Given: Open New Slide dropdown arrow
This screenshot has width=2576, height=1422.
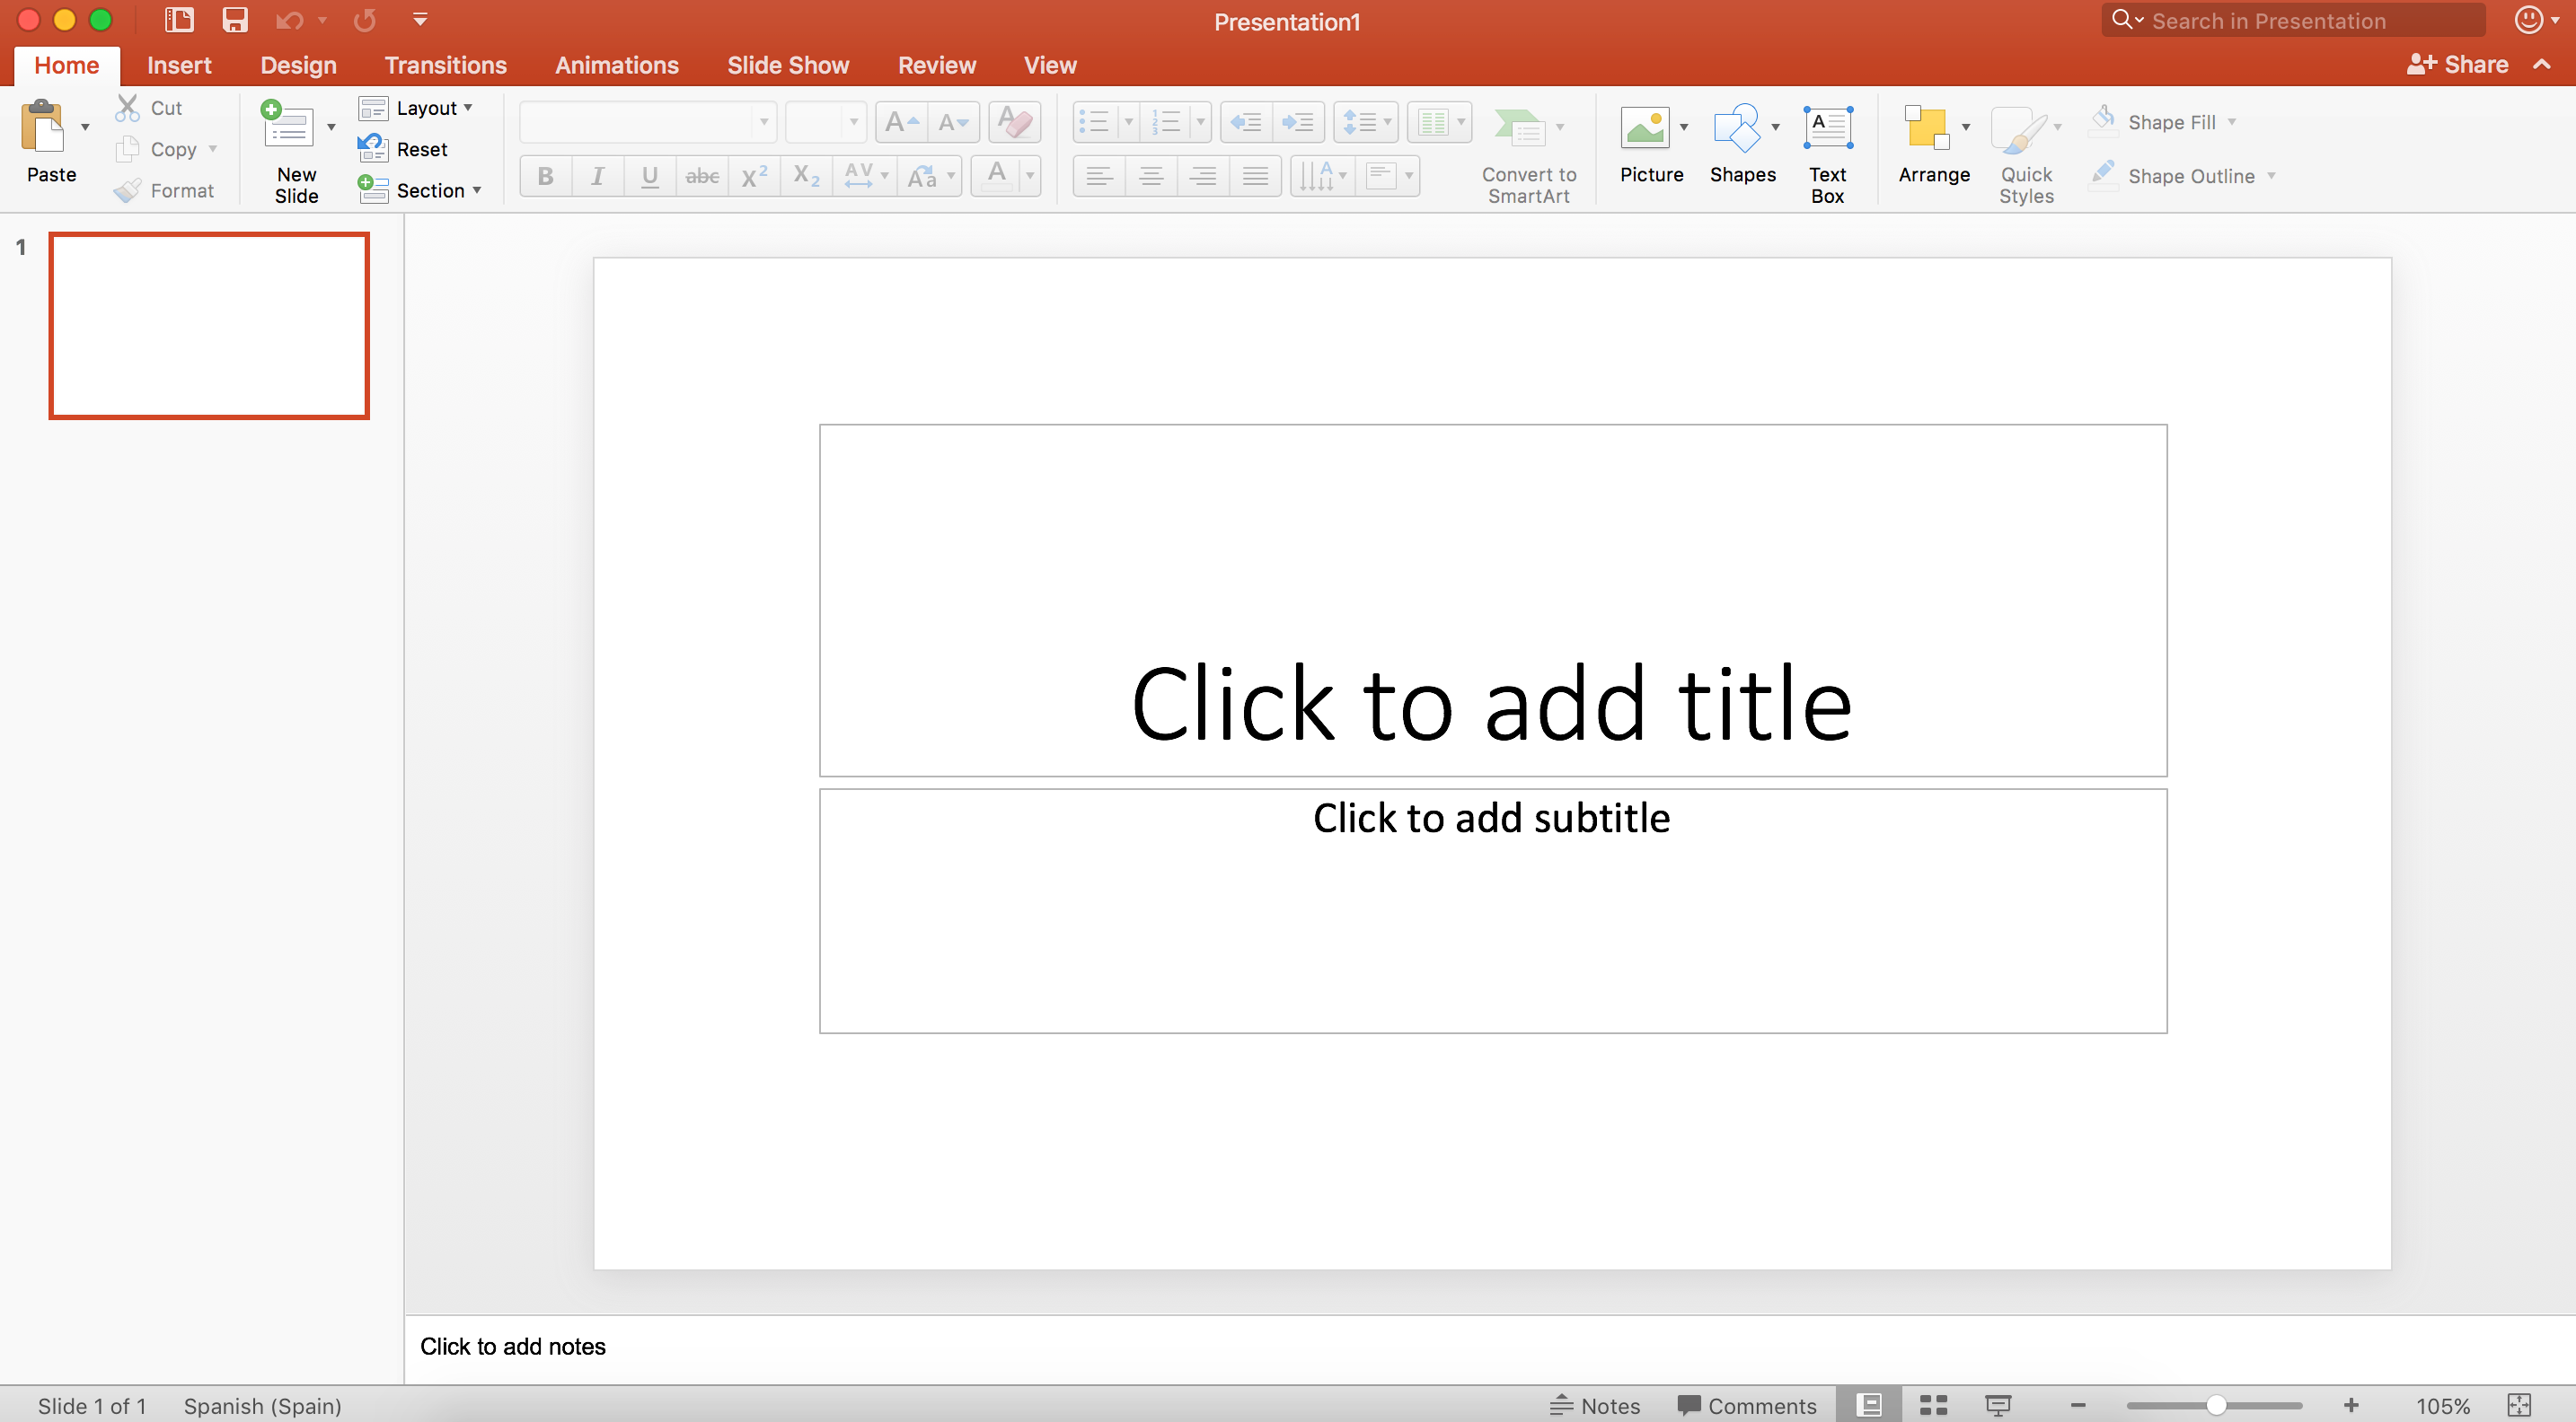Looking at the screenshot, I should click(331, 127).
